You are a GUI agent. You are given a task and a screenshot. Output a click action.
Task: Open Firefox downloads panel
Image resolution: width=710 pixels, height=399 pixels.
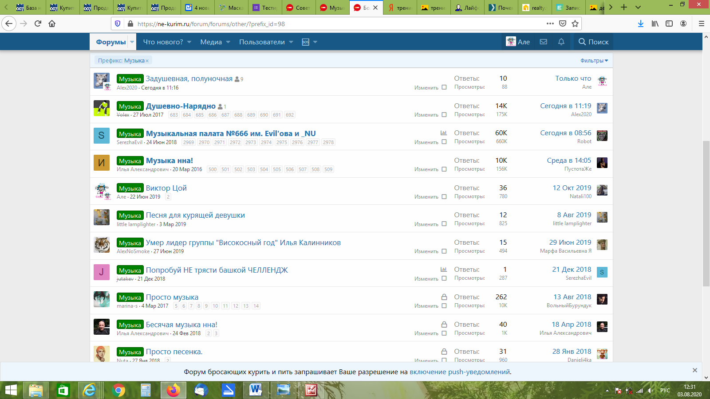[x=641, y=23]
